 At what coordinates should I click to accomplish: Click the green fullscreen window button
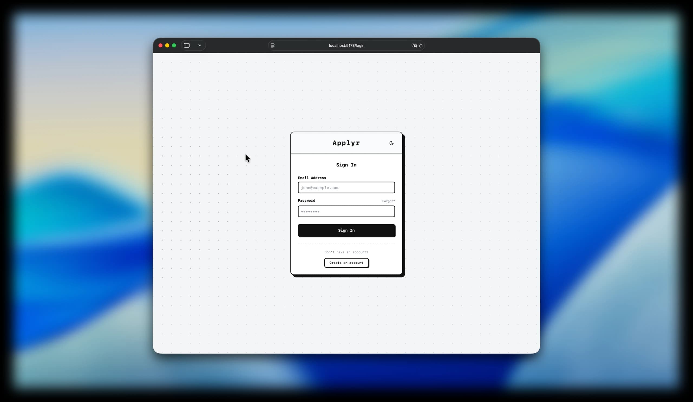coord(174,45)
